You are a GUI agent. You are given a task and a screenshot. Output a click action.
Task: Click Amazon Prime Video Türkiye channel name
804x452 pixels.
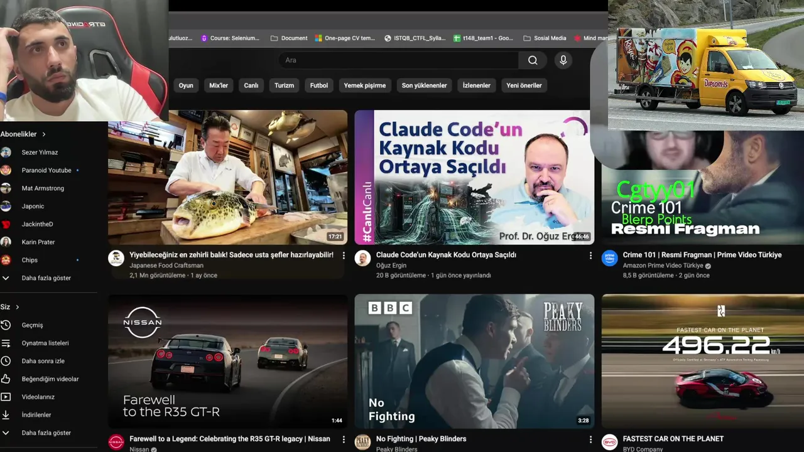coord(663,266)
